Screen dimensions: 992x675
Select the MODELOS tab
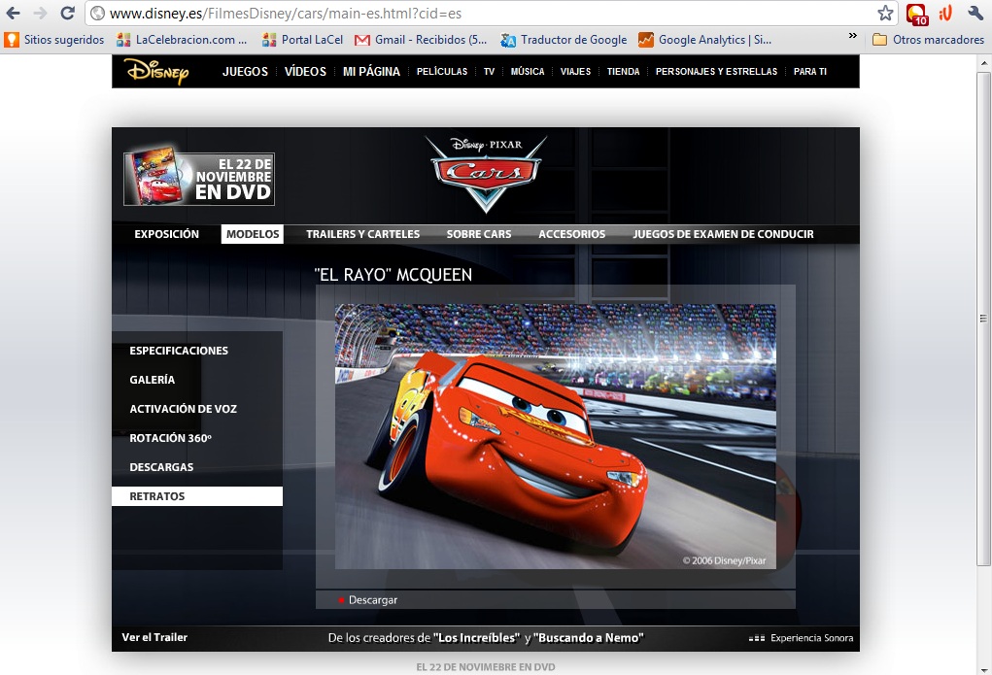click(x=253, y=234)
